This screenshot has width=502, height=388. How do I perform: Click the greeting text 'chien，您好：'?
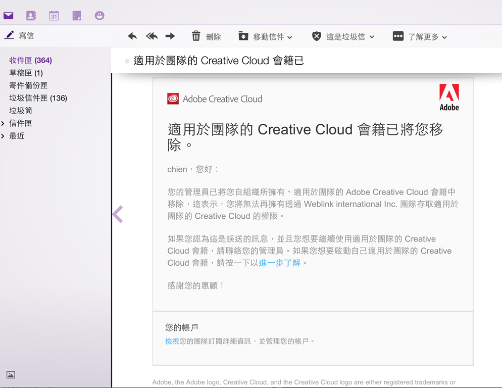pos(193,169)
